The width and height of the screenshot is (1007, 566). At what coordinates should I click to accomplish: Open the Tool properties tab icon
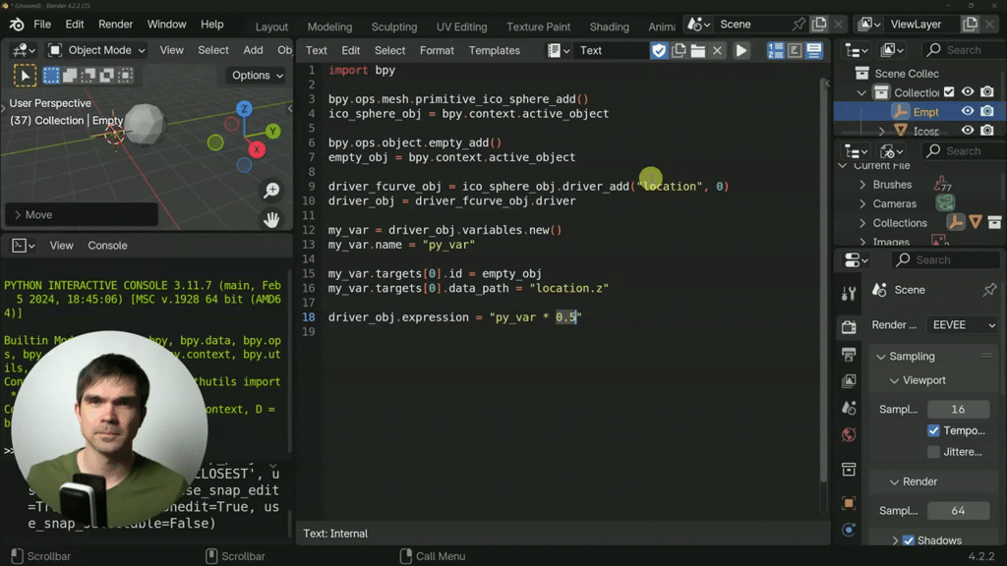point(849,294)
